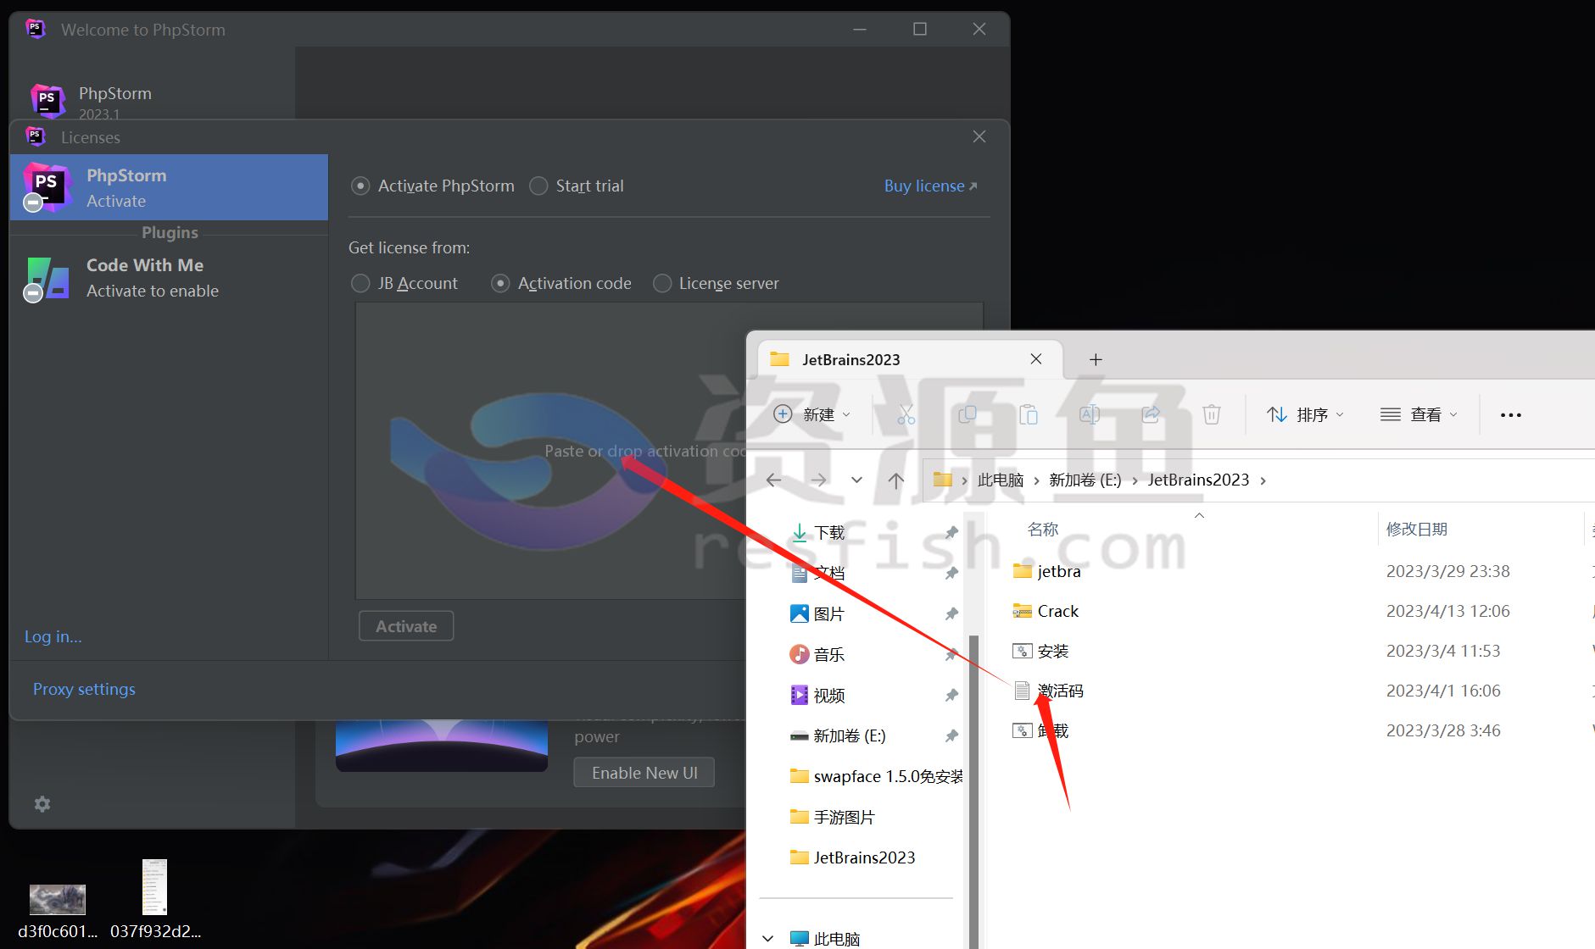Click the Copy icon in Explorer toolbar
The width and height of the screenshot is (1595, 949).
pyautogui.click(x=968, y=414)
